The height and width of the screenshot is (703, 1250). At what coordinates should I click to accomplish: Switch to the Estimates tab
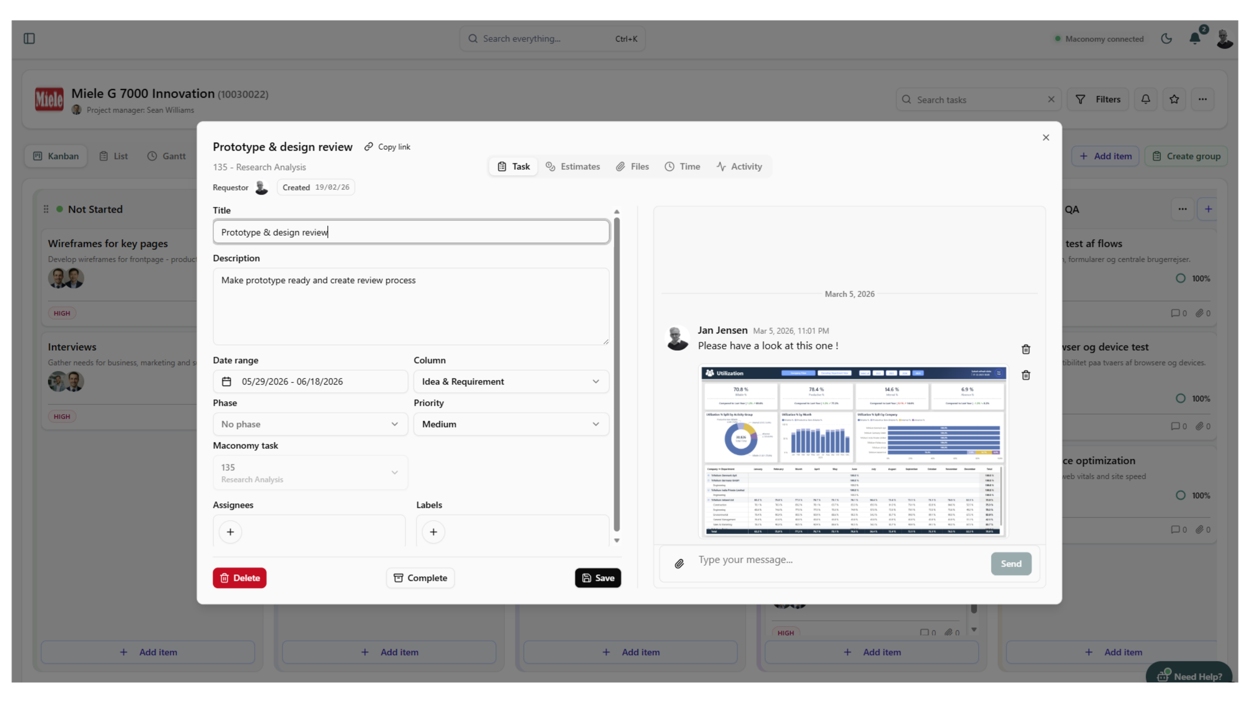tap(572, 166)
